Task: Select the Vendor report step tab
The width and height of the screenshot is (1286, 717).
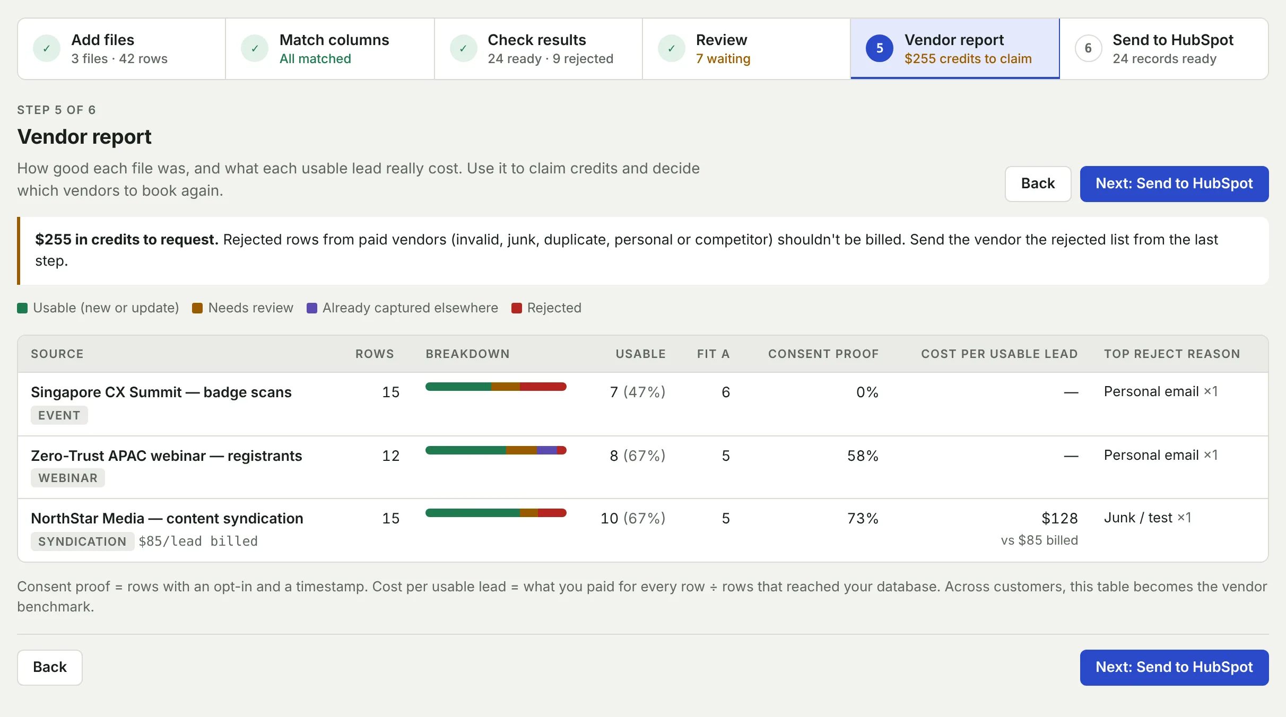Action: (x=955, y=49)
